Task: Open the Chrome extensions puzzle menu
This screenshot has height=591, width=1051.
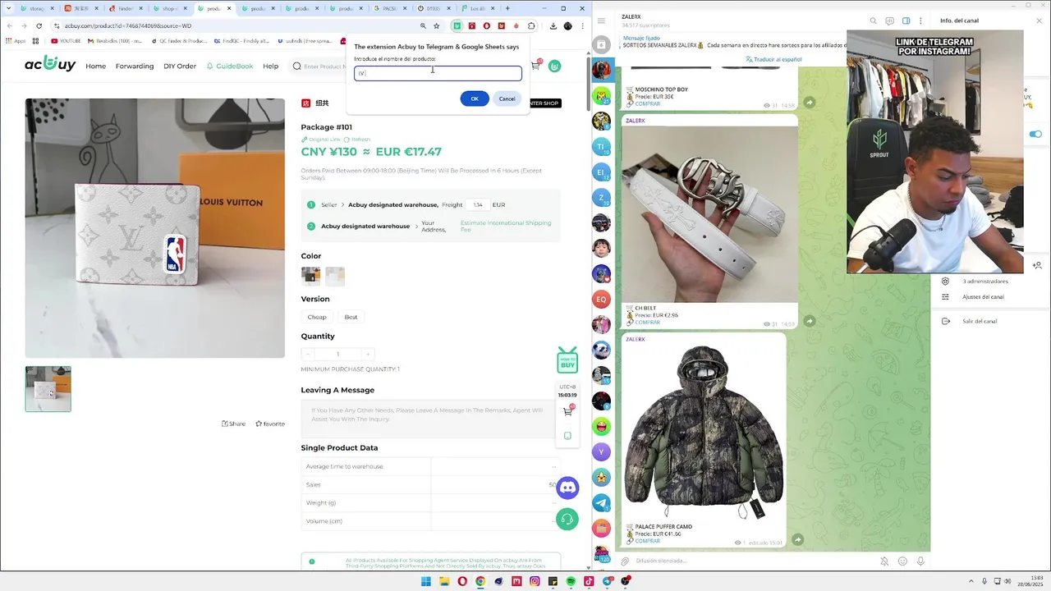Action: click(531, 26)
